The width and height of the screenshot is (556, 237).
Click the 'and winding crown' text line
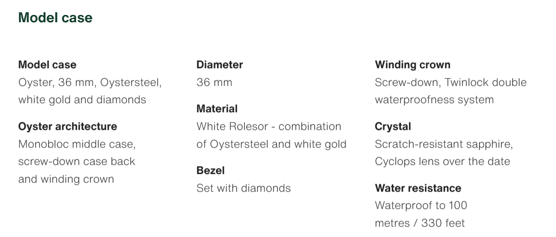tap(66, 179)
